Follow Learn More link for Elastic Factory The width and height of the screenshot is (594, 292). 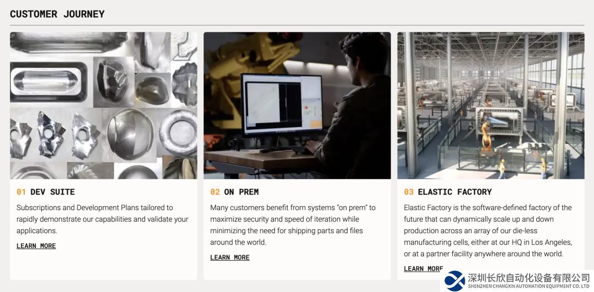tap(424, 269)
